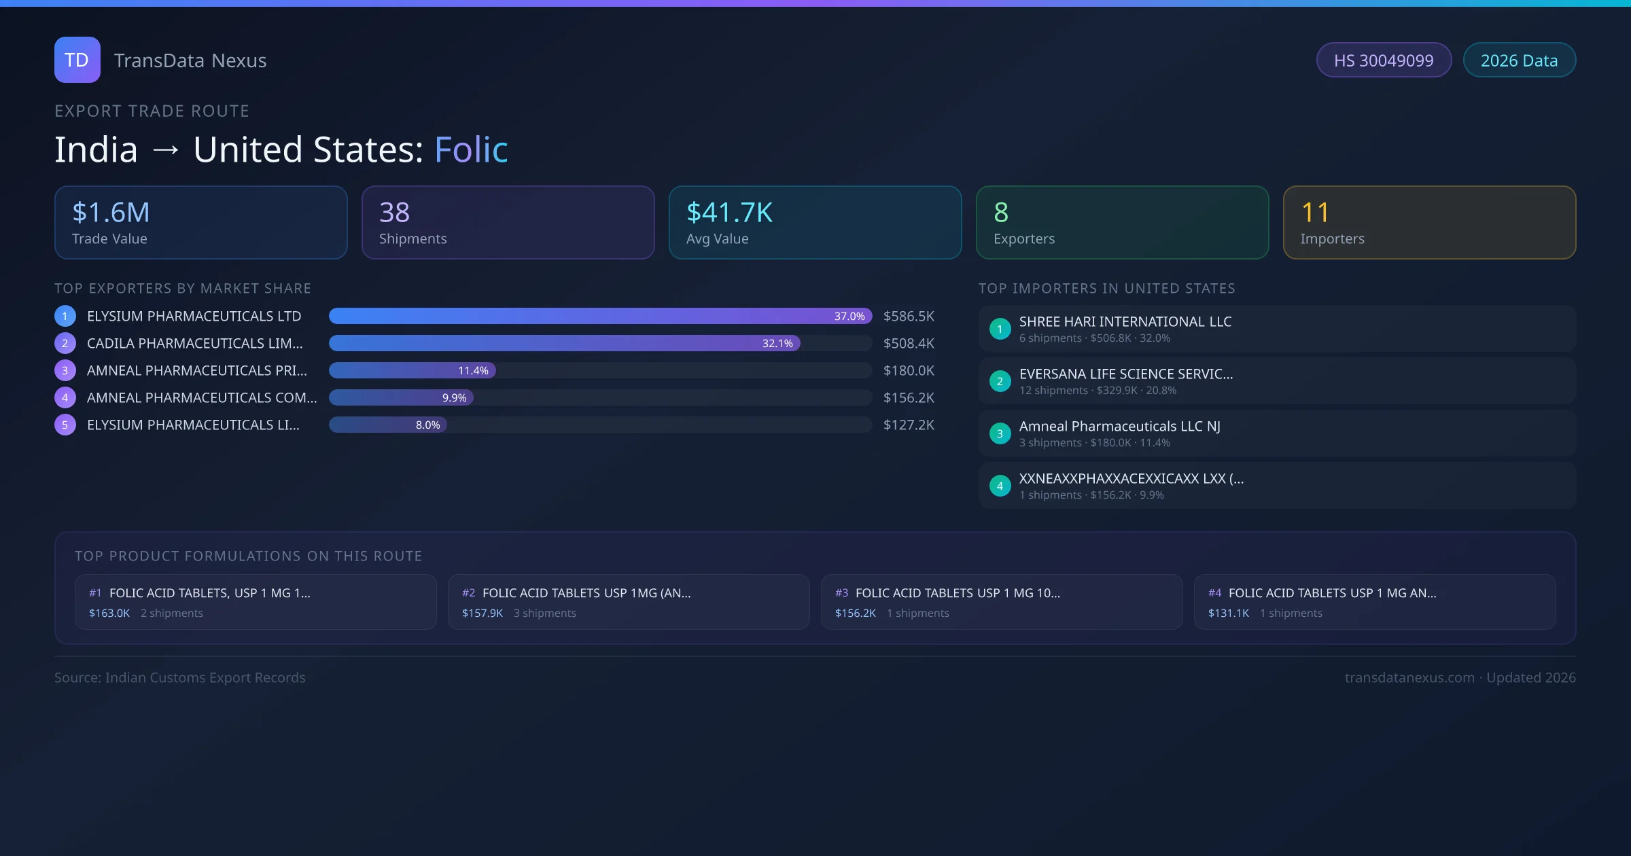The width and height of the screenshot is (1631, 856).
Task: Click the 37.0% market share bar
Action: [x=599, y=316]
